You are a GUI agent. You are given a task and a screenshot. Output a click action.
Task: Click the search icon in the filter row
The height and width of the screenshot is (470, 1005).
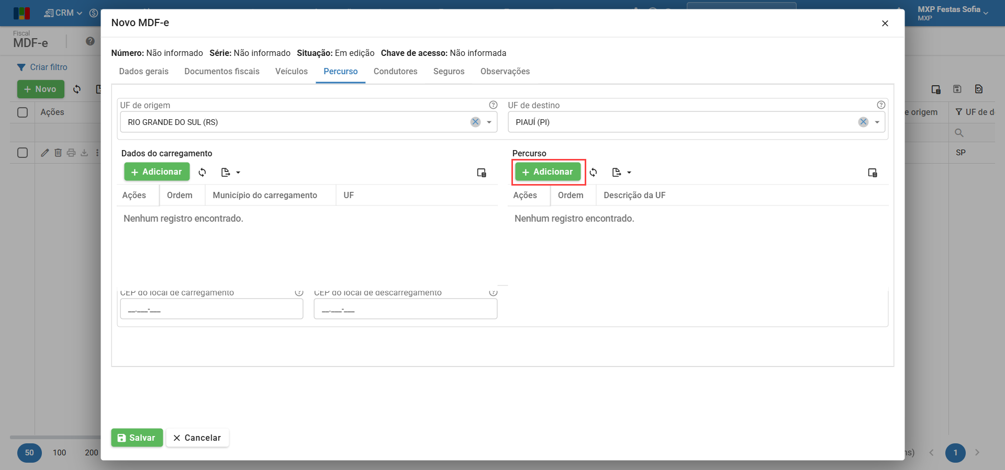tap(959, 133)
